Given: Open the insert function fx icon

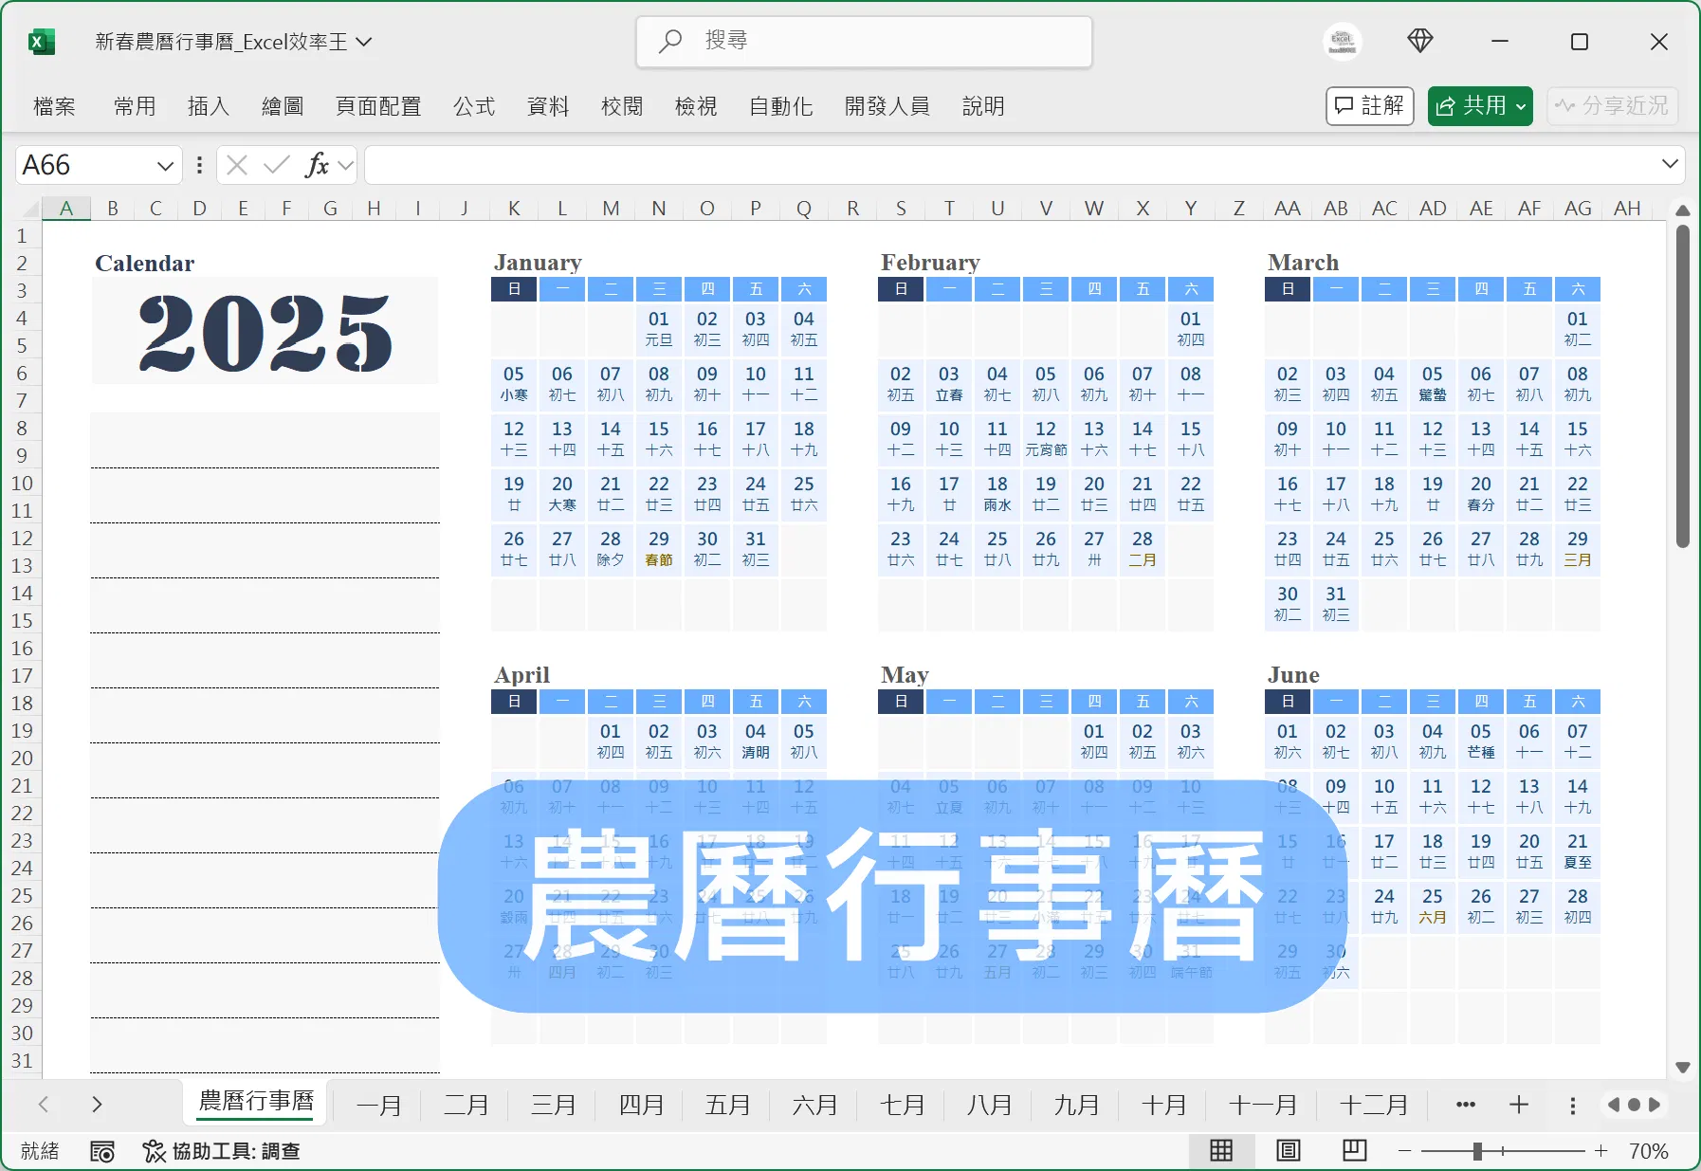Looking at the screenshot, I should point(317,165).
